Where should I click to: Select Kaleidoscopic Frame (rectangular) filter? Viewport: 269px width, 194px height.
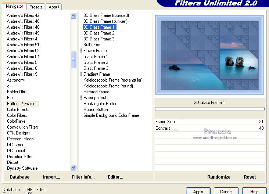coord(113,80)
